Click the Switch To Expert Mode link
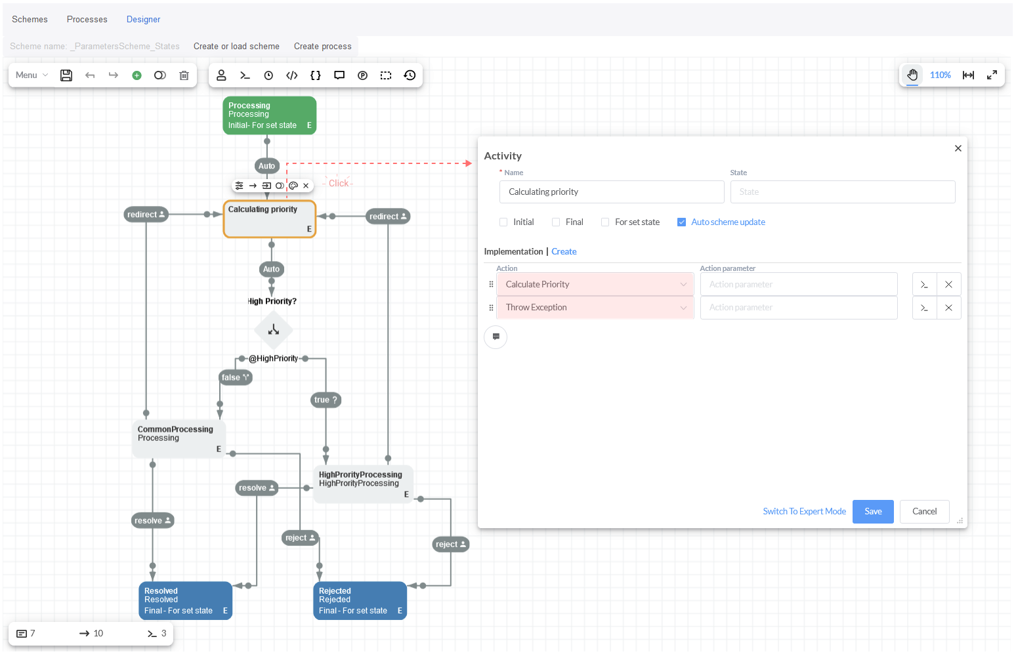This screenshot has height=660, width=1016. point(804,512)
